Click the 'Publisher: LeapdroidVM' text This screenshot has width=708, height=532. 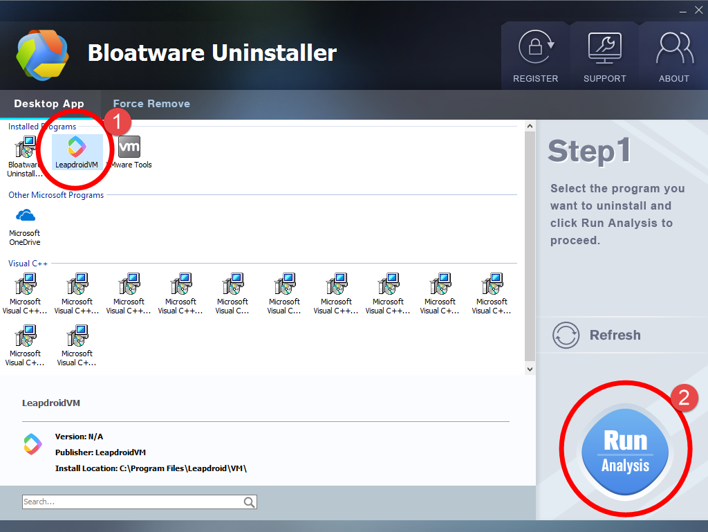[100, 452]
